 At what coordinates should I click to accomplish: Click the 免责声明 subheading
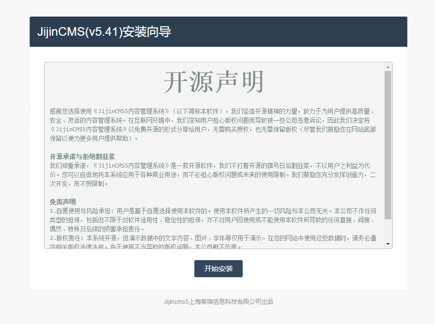point(63,202)
